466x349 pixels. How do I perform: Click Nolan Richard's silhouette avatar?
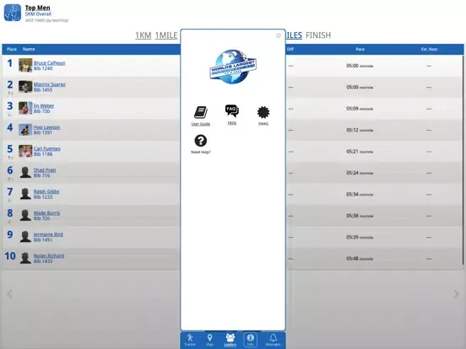click(x=25, y=258)
